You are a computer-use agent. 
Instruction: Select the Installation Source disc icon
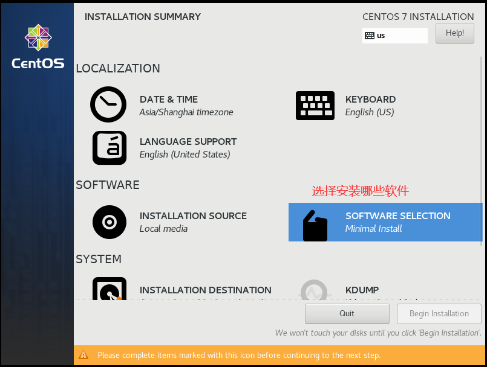coord(109,222)
